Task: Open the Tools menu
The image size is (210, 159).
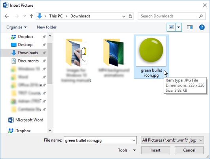Action: click(127, 150)
